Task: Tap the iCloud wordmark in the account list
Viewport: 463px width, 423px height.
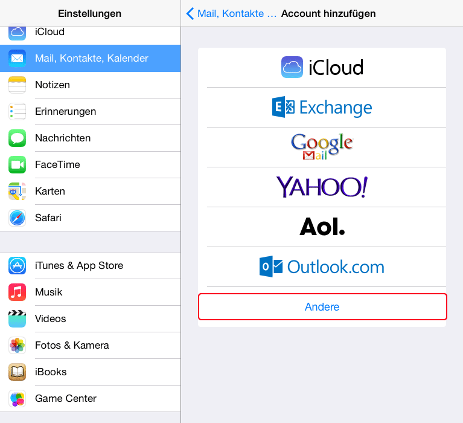Action: click(x=336, y=68)
